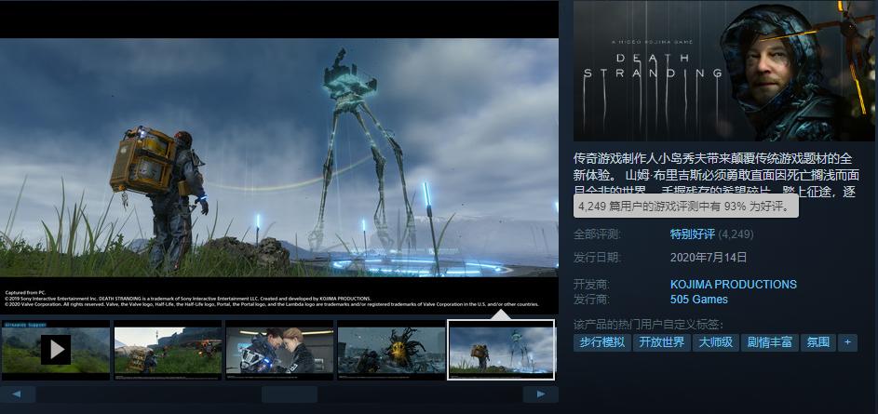Click the 发行商 label
Viewport: 878px width, 414px height.
(591, 300)
